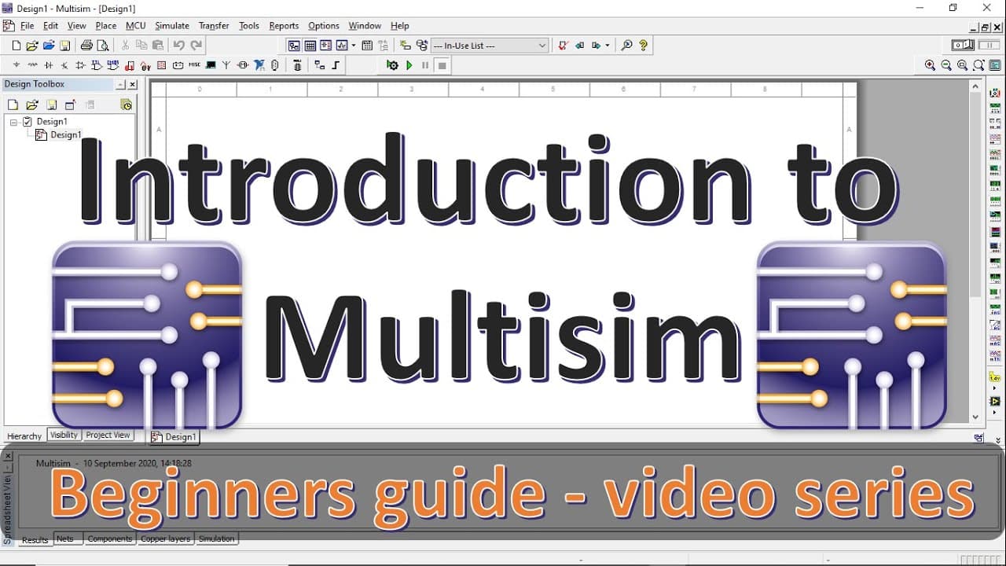Open the File menu
This screenshot has width=1006, height=566.
point(27,26)
